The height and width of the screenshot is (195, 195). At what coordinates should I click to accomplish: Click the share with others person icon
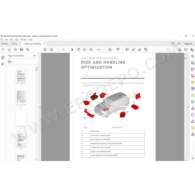coord(192,50)
